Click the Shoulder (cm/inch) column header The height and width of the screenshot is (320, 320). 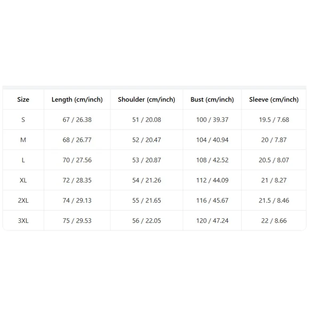[x=146, y=99]
